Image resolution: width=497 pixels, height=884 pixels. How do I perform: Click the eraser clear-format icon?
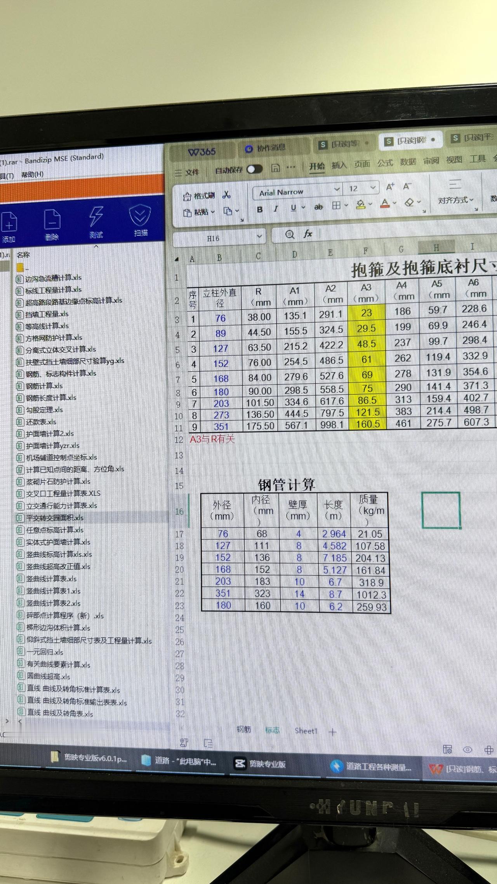click(x=409, y=202)
